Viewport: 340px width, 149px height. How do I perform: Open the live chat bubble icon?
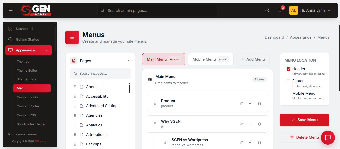pyautogui.click(x=328, y=138)
